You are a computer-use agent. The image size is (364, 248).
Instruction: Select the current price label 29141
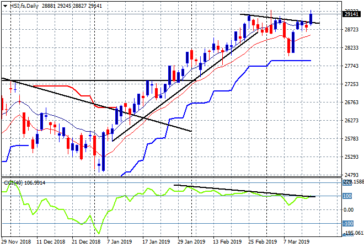pos(351,14)
